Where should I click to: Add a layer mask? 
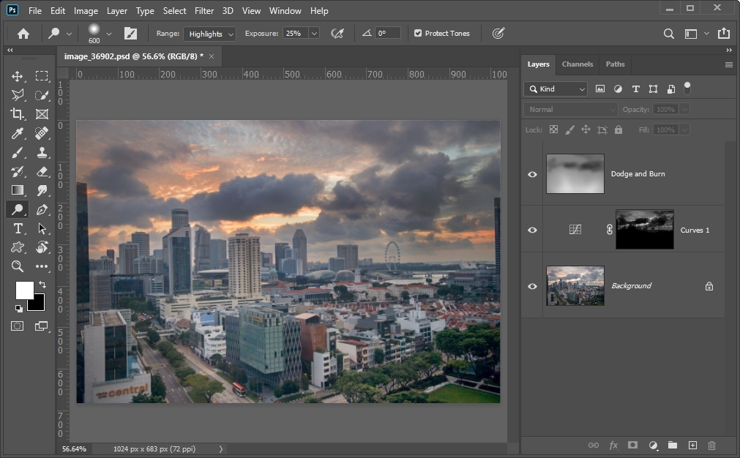632,446
